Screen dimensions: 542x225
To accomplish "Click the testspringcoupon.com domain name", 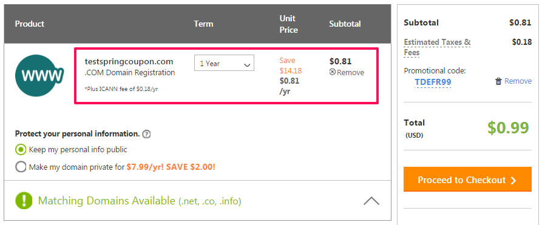I will 129,62.
